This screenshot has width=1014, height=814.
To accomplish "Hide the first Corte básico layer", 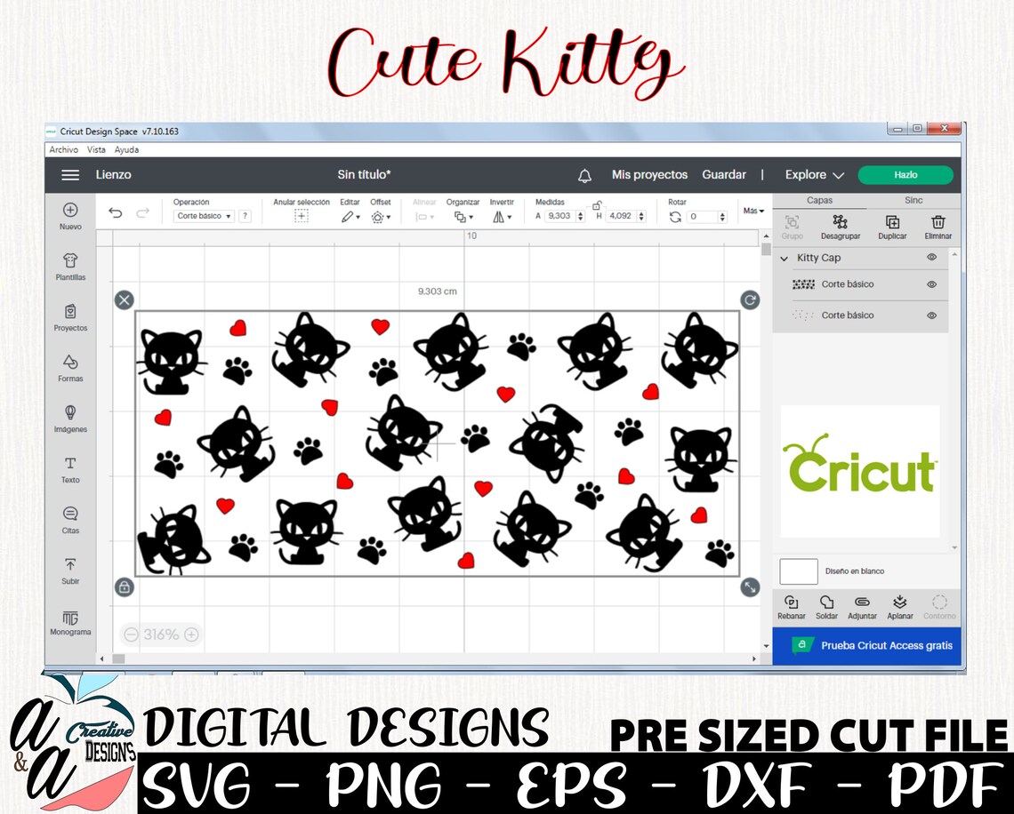I will point(931,284).
